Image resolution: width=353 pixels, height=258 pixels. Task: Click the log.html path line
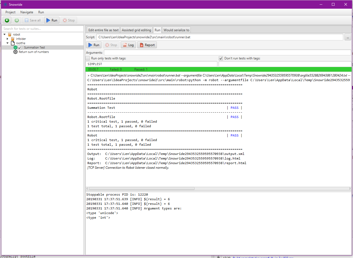tap(164, 158)
